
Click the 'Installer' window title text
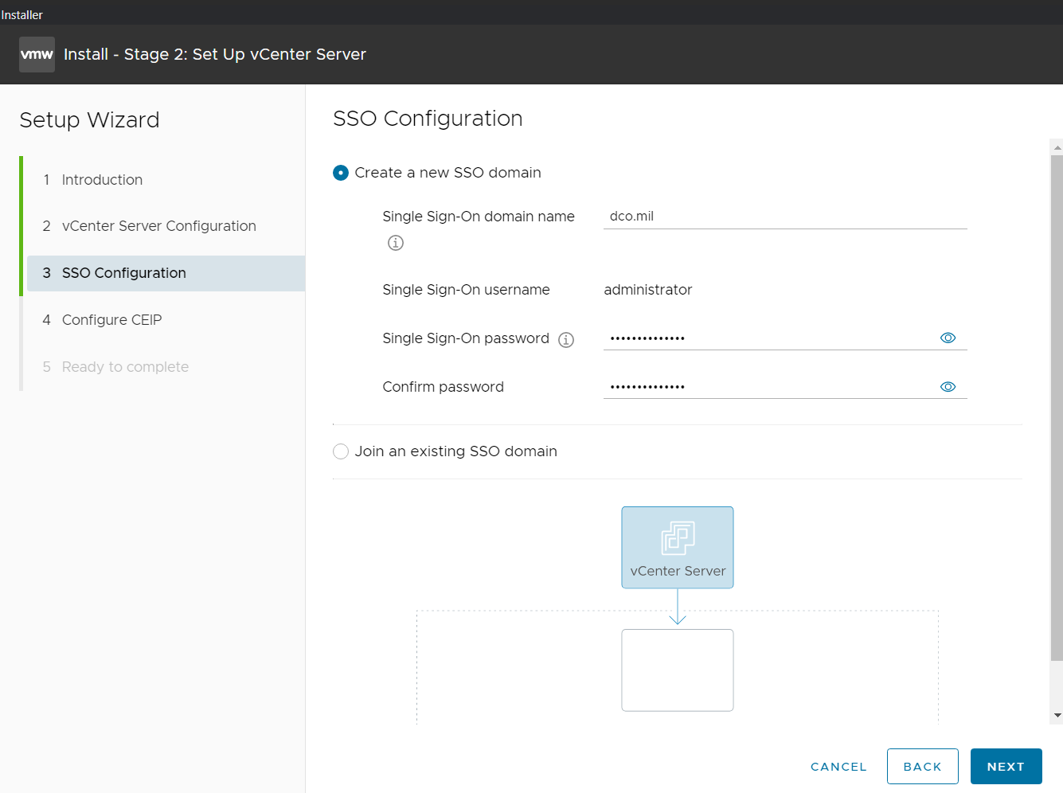click(22, 15)
